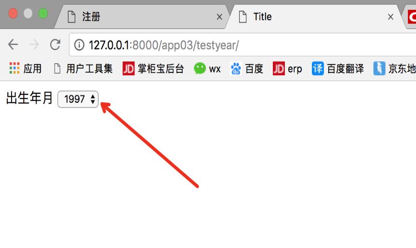Open the 百度 Baidu bookmark
Screen dimensions: 416x248
click(x=246, y=69)
